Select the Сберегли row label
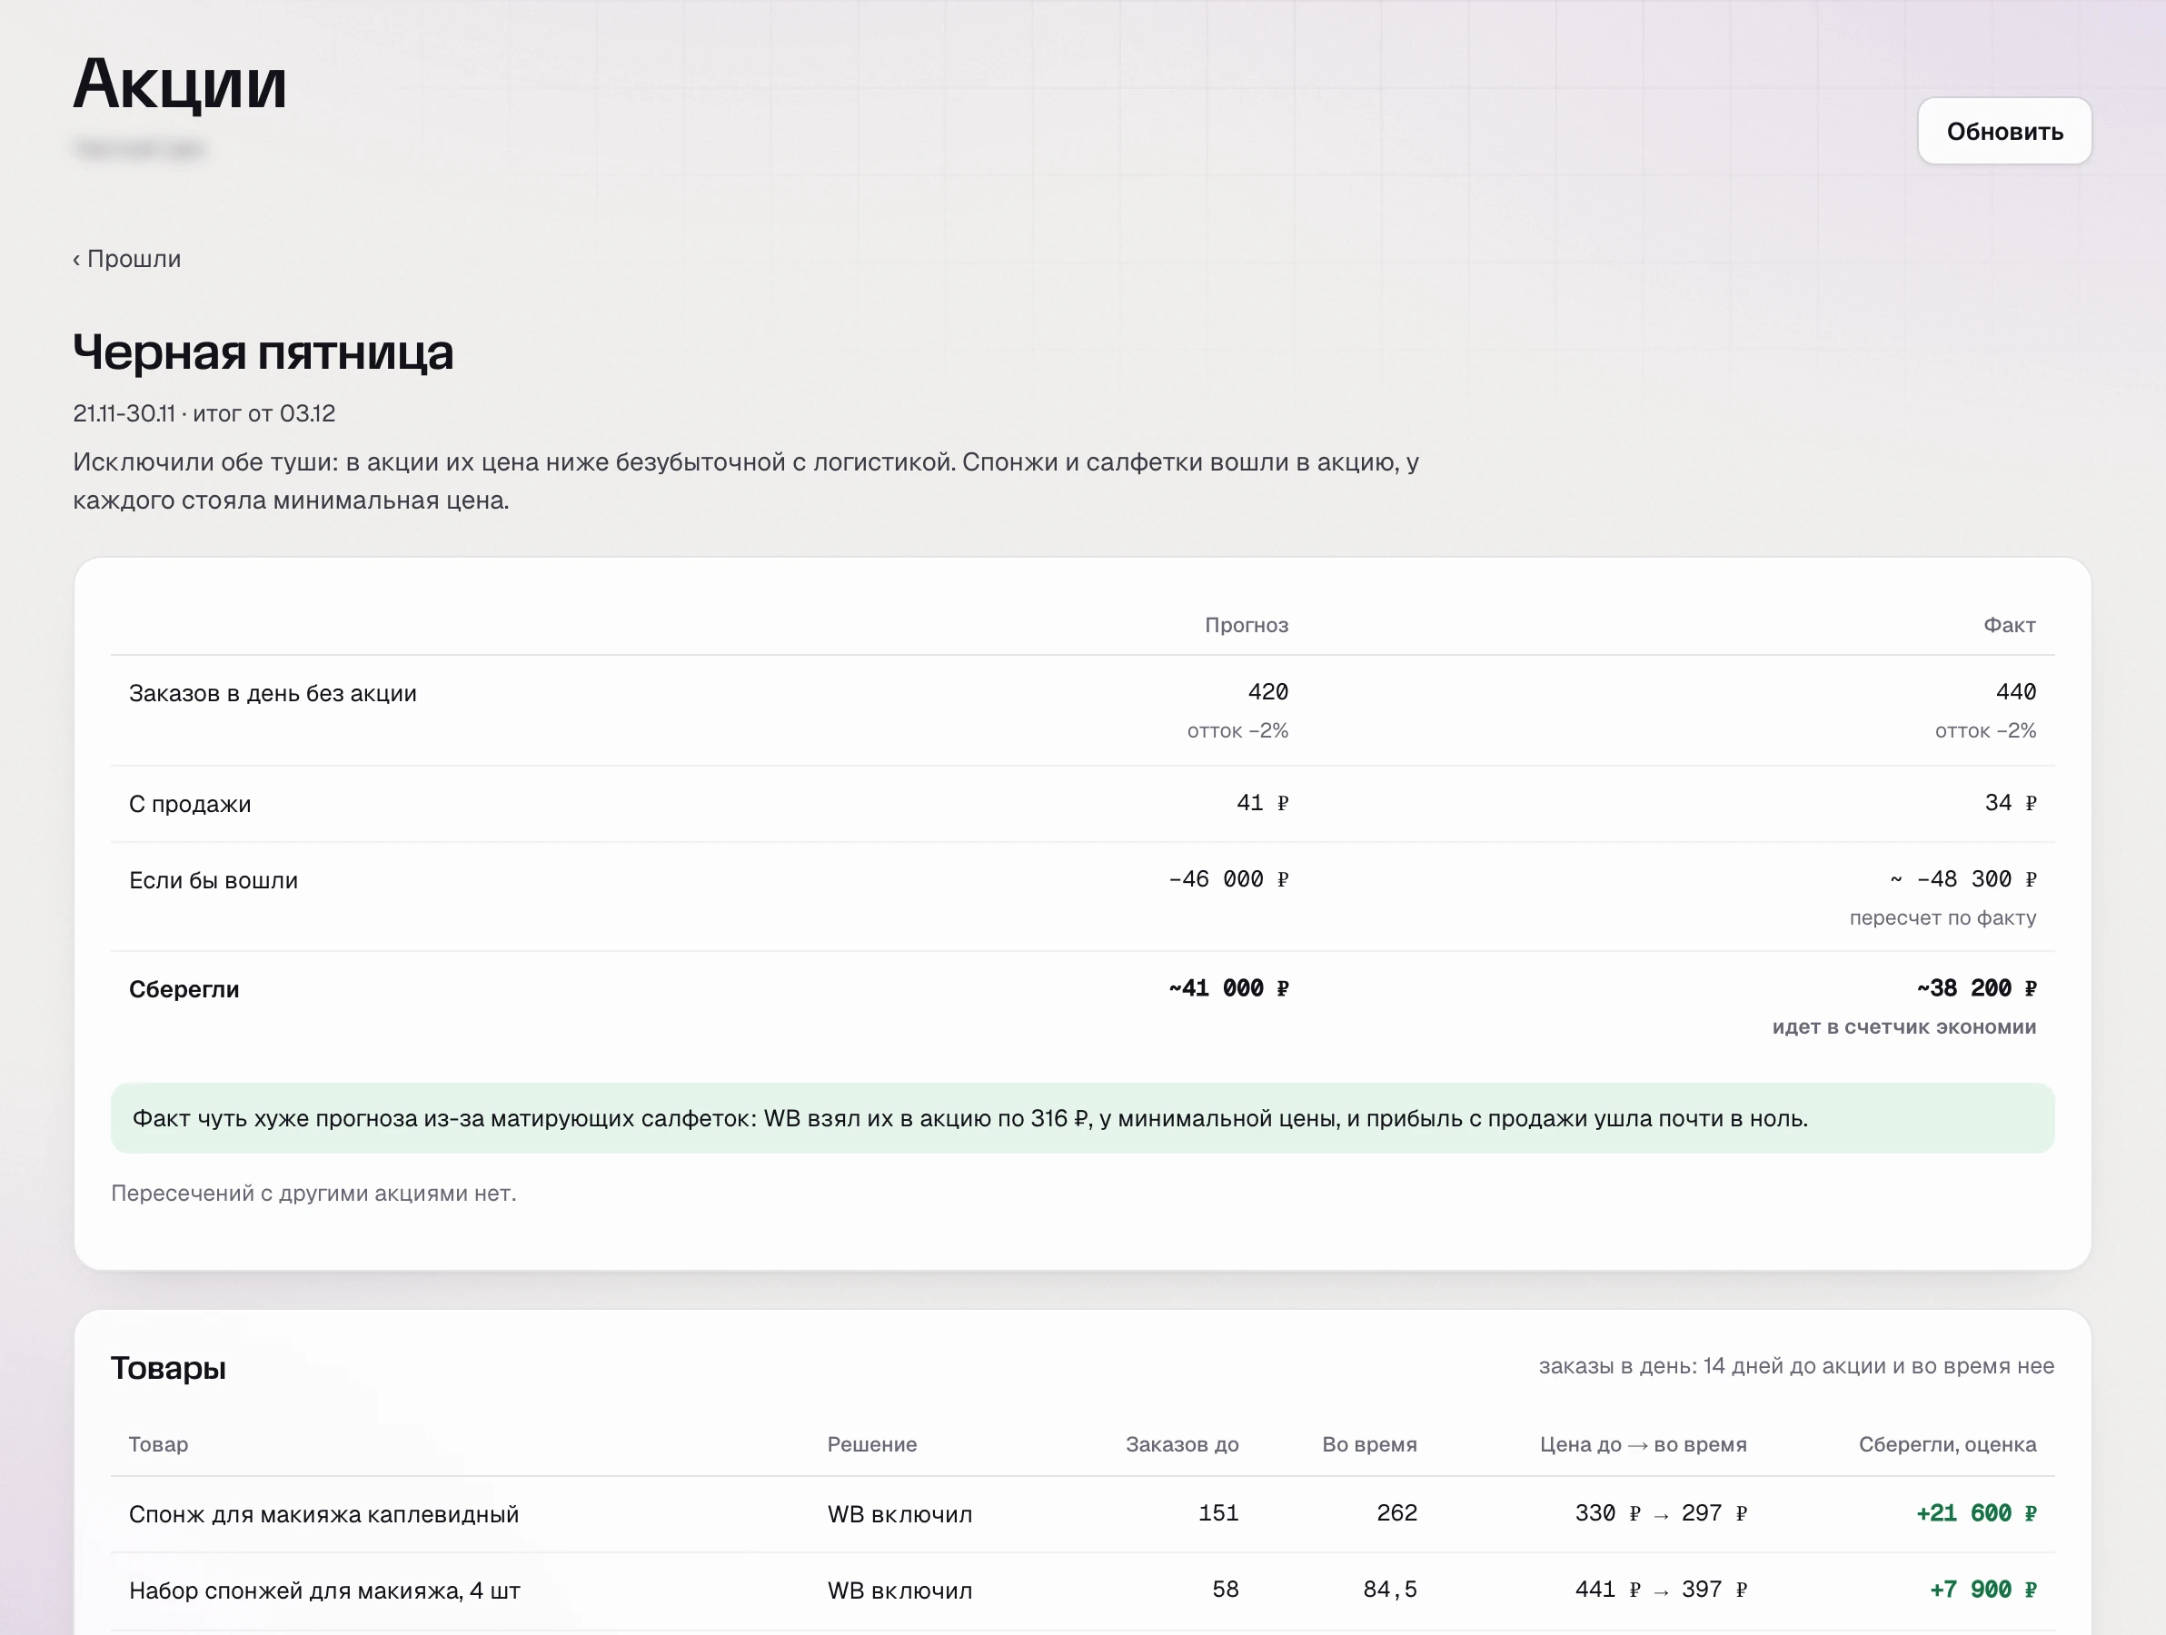 [184, 989]
